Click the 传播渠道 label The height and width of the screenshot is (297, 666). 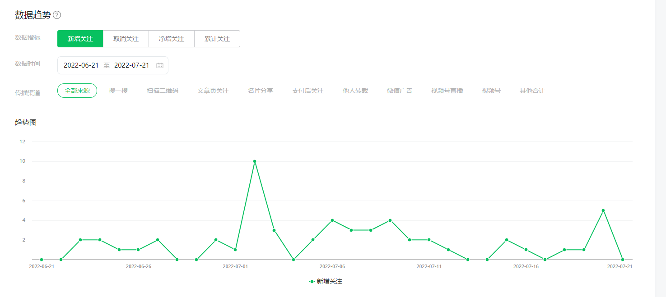[28, 93]
